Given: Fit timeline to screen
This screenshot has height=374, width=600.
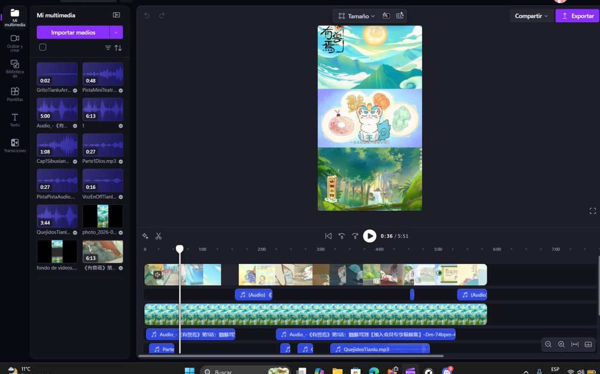Looking at the screenshot, I should pos(574,344).
